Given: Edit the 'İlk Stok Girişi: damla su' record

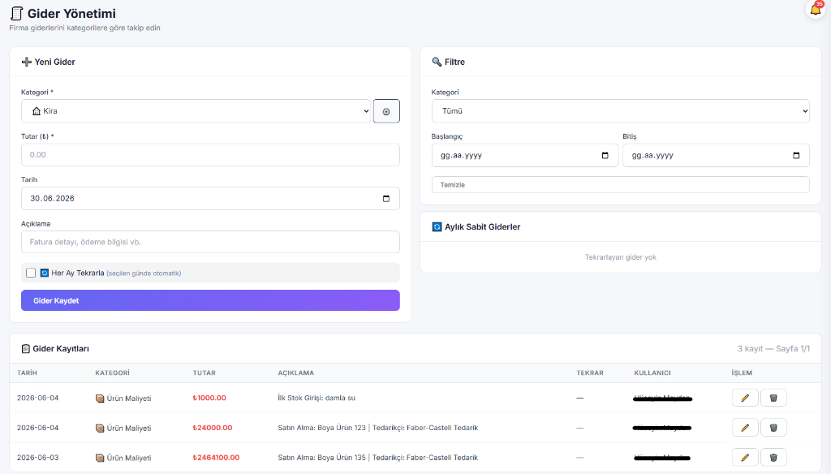Looking at the screenshot, I should pyautogui.click(x=745, y=398).
